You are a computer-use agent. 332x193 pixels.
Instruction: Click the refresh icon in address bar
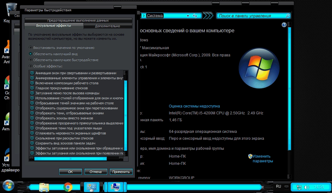point(195,16)
